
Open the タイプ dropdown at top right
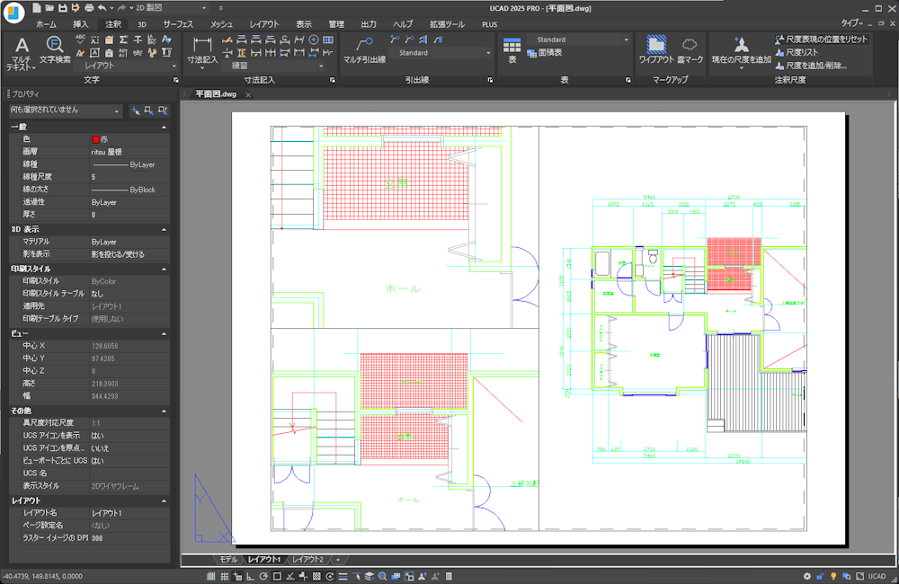852,23
